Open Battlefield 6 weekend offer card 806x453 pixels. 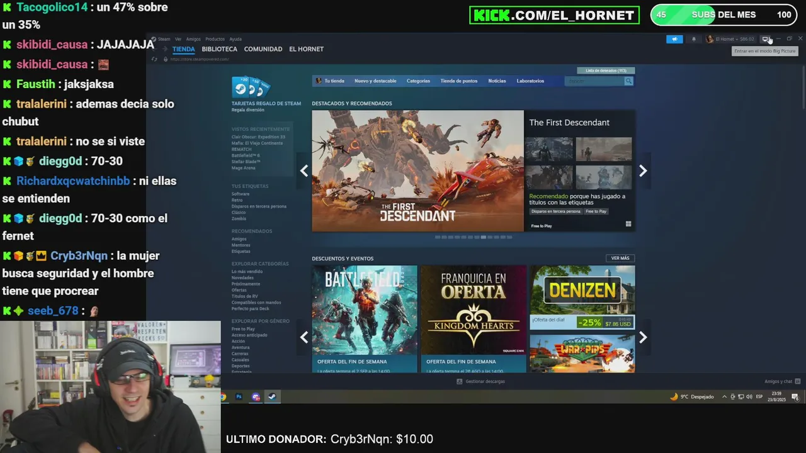[x=365, y=319]
